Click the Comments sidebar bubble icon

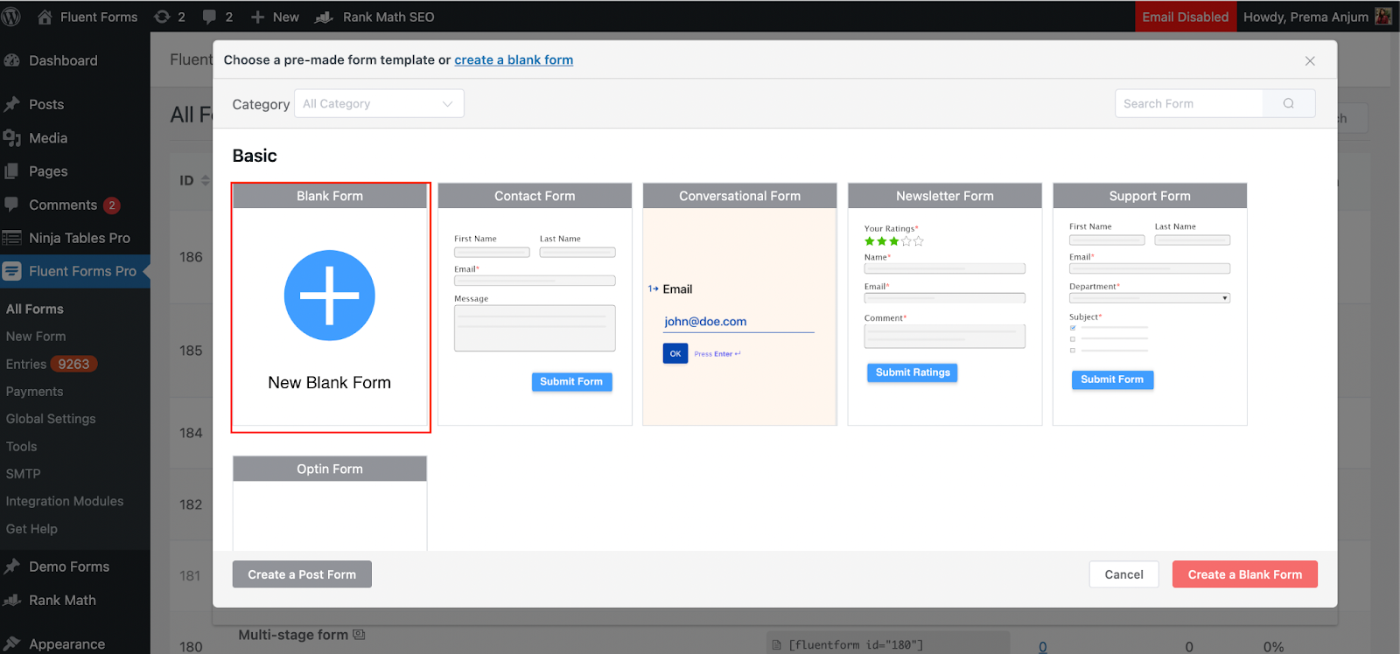click(x=12, y=205)
